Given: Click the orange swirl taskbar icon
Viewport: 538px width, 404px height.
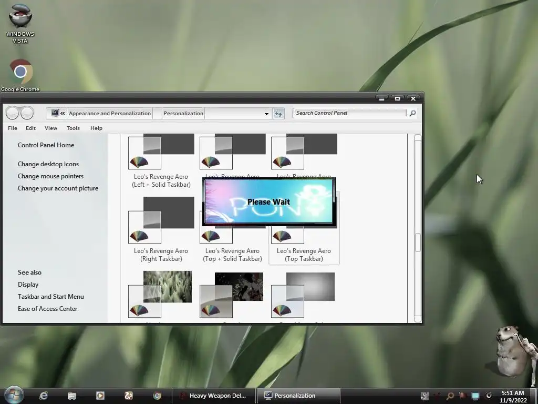Looking at the screenshot, I should 129,396.
